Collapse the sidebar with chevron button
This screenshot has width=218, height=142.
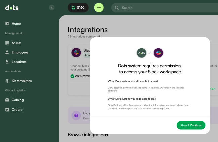[51, 7]
